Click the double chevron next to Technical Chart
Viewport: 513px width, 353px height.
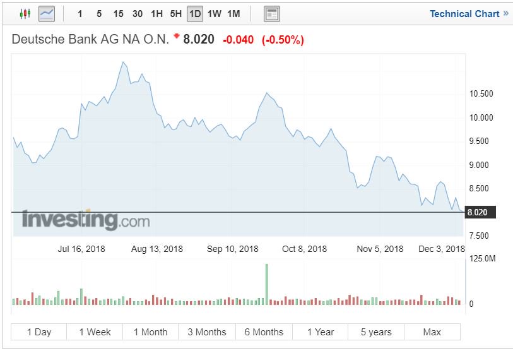pos(506,13)
